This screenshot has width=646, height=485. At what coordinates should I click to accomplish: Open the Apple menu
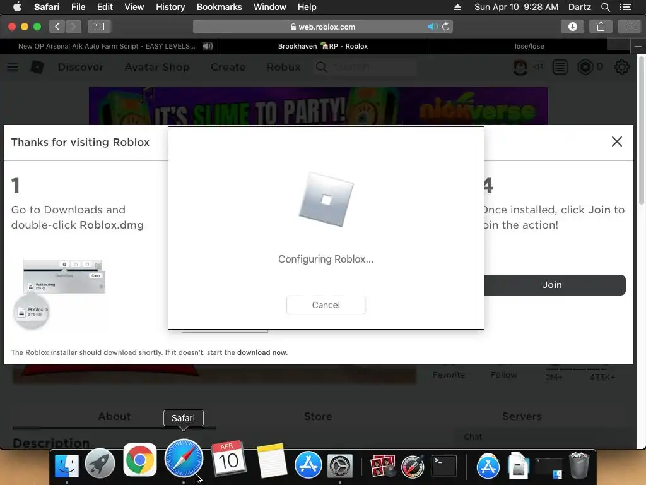(17, 7)
